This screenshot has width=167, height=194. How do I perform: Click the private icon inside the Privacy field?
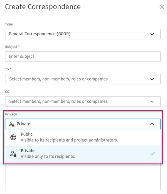[12, 124]
